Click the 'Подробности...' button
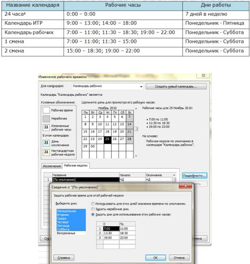The image size is (250, 264). click(x=195, y=176)
